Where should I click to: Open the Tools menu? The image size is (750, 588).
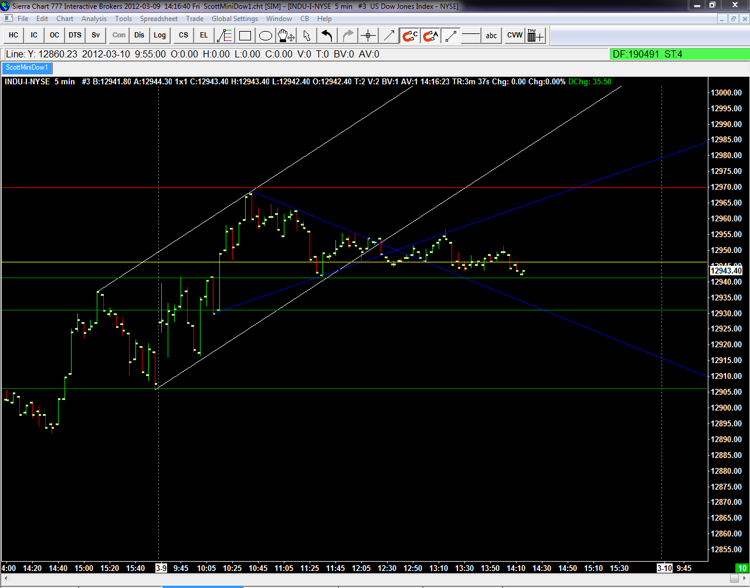tap(124, 19)
